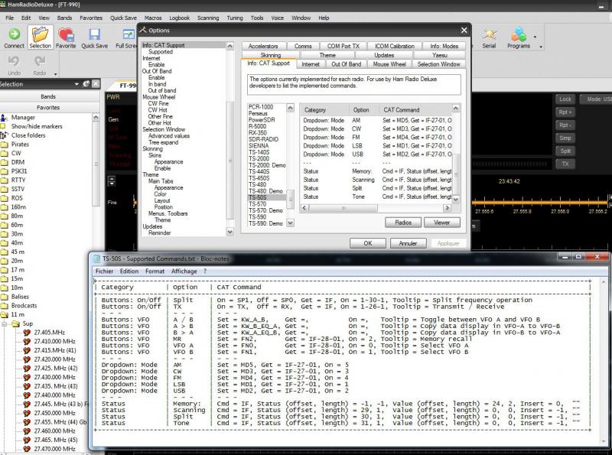Click the Radios button

[403, 223]
